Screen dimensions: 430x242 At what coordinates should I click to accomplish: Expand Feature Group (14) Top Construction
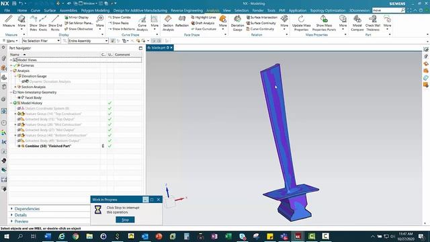[x=15, y=114]
